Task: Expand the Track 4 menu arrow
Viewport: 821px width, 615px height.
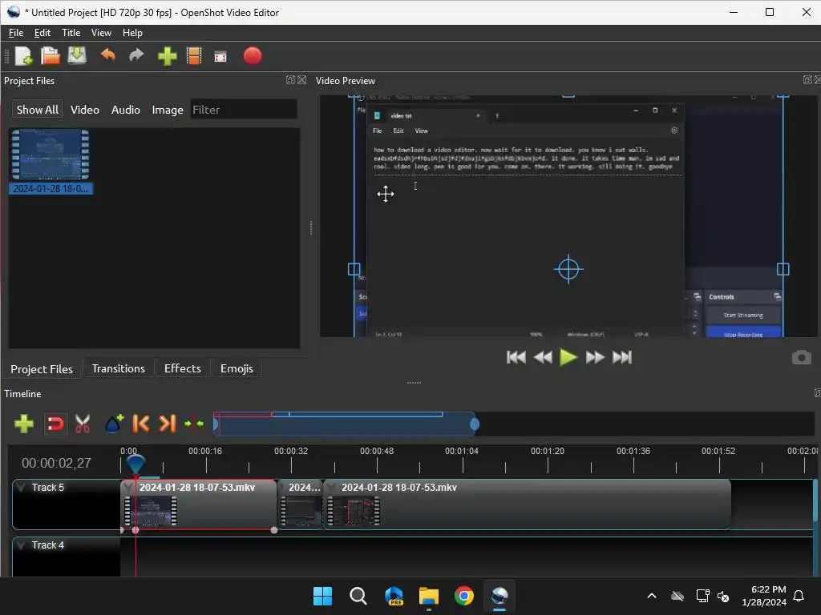Action: 21,545
